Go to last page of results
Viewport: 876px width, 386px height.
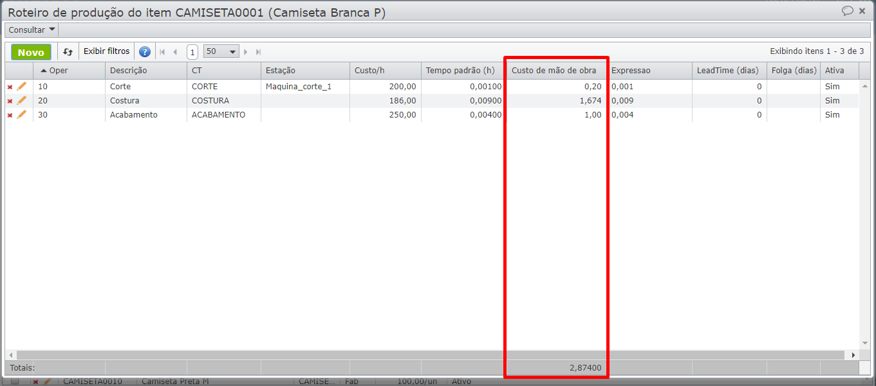(258, 52)
